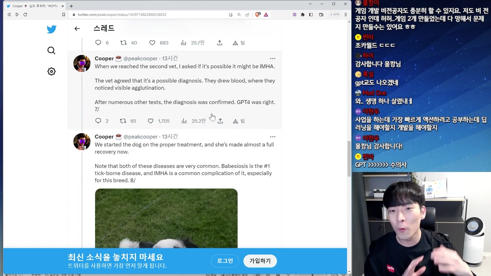Open more options on the 8/ tweet

coord(273,137)
